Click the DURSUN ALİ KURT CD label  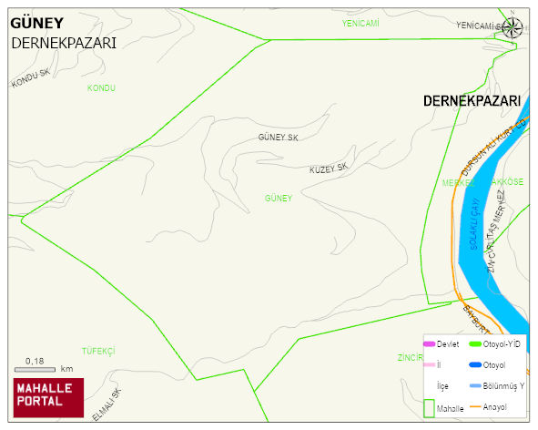pos(493,147)
